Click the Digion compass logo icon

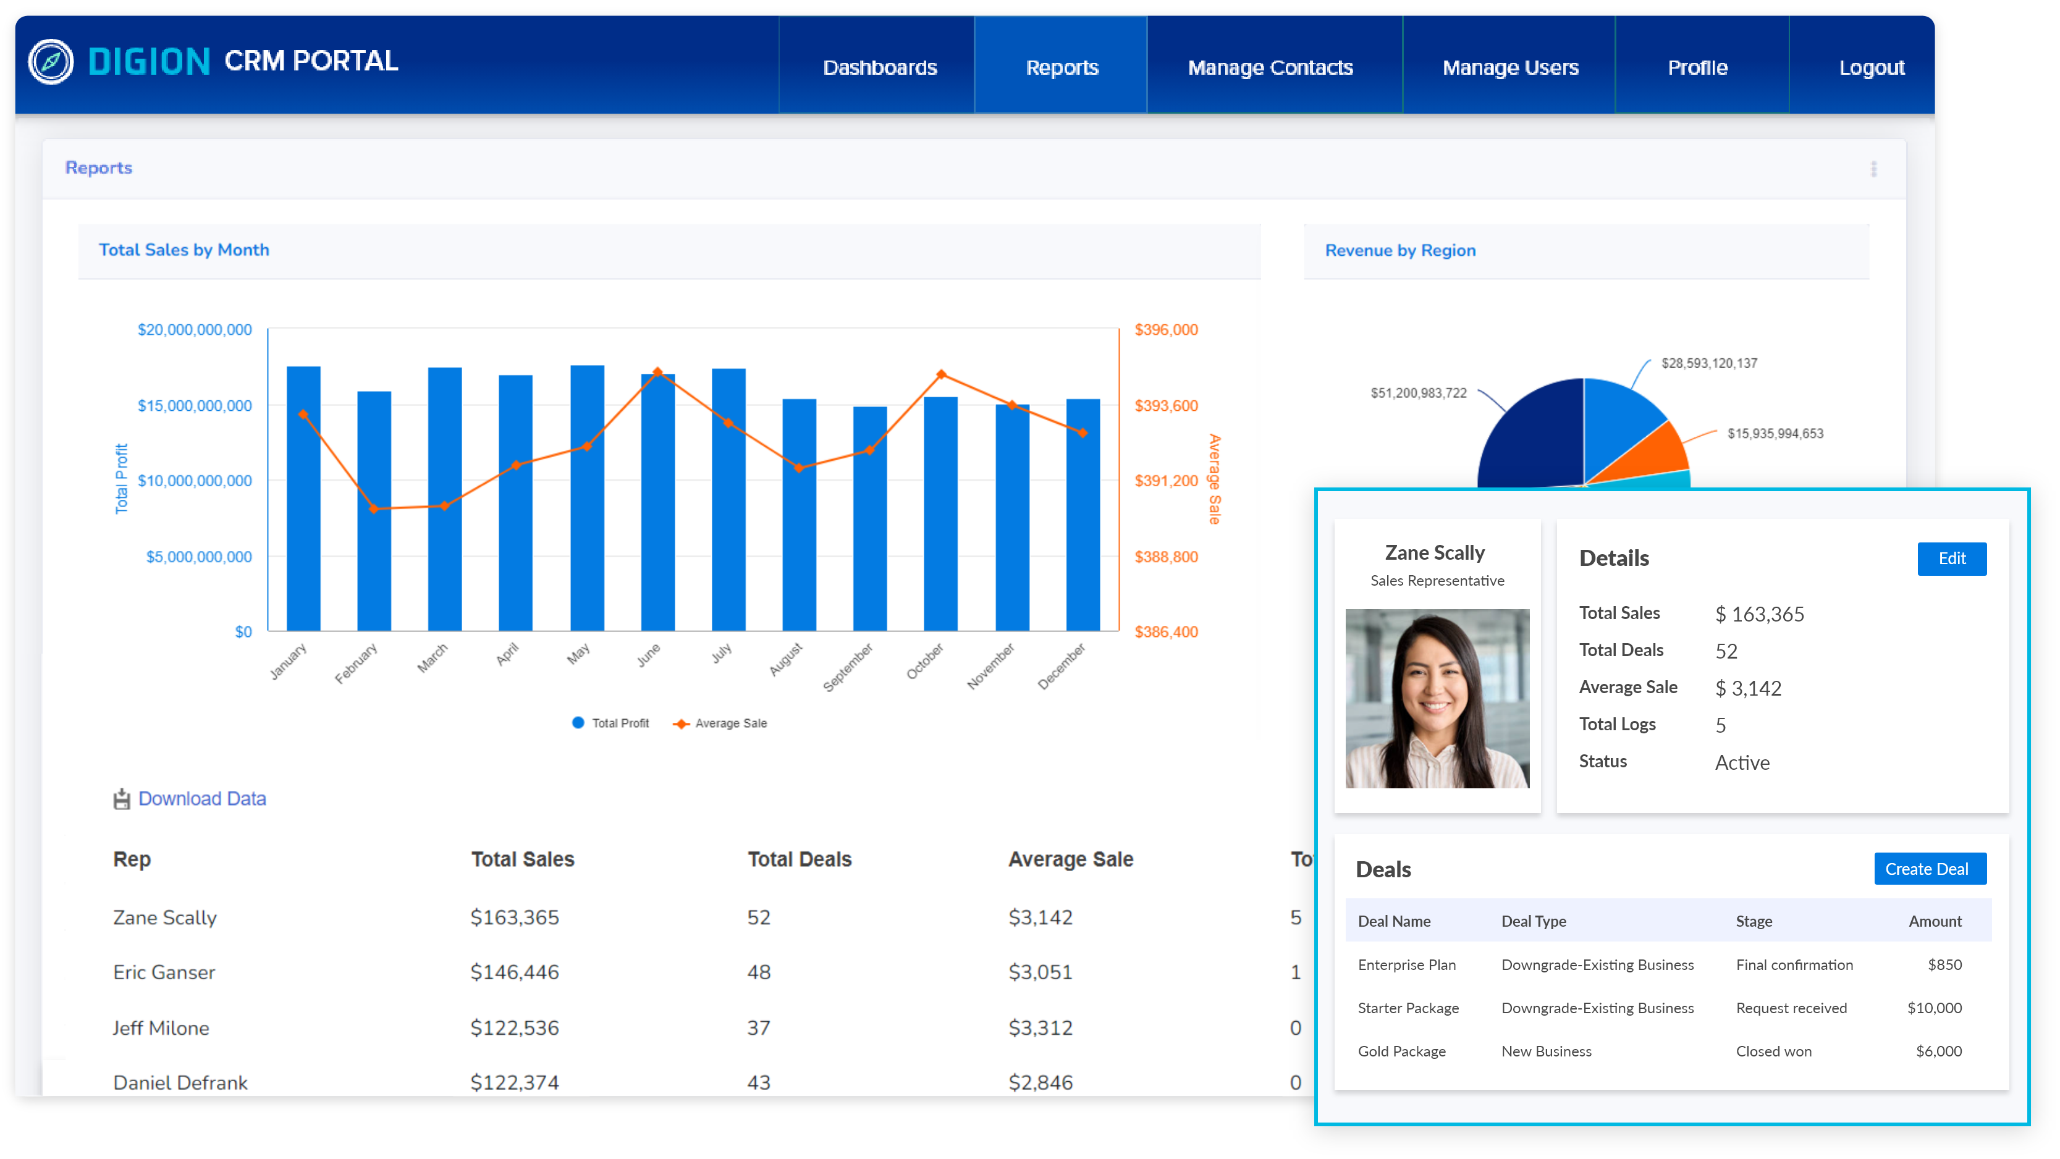pyautogui.click(x=51, y=62)
